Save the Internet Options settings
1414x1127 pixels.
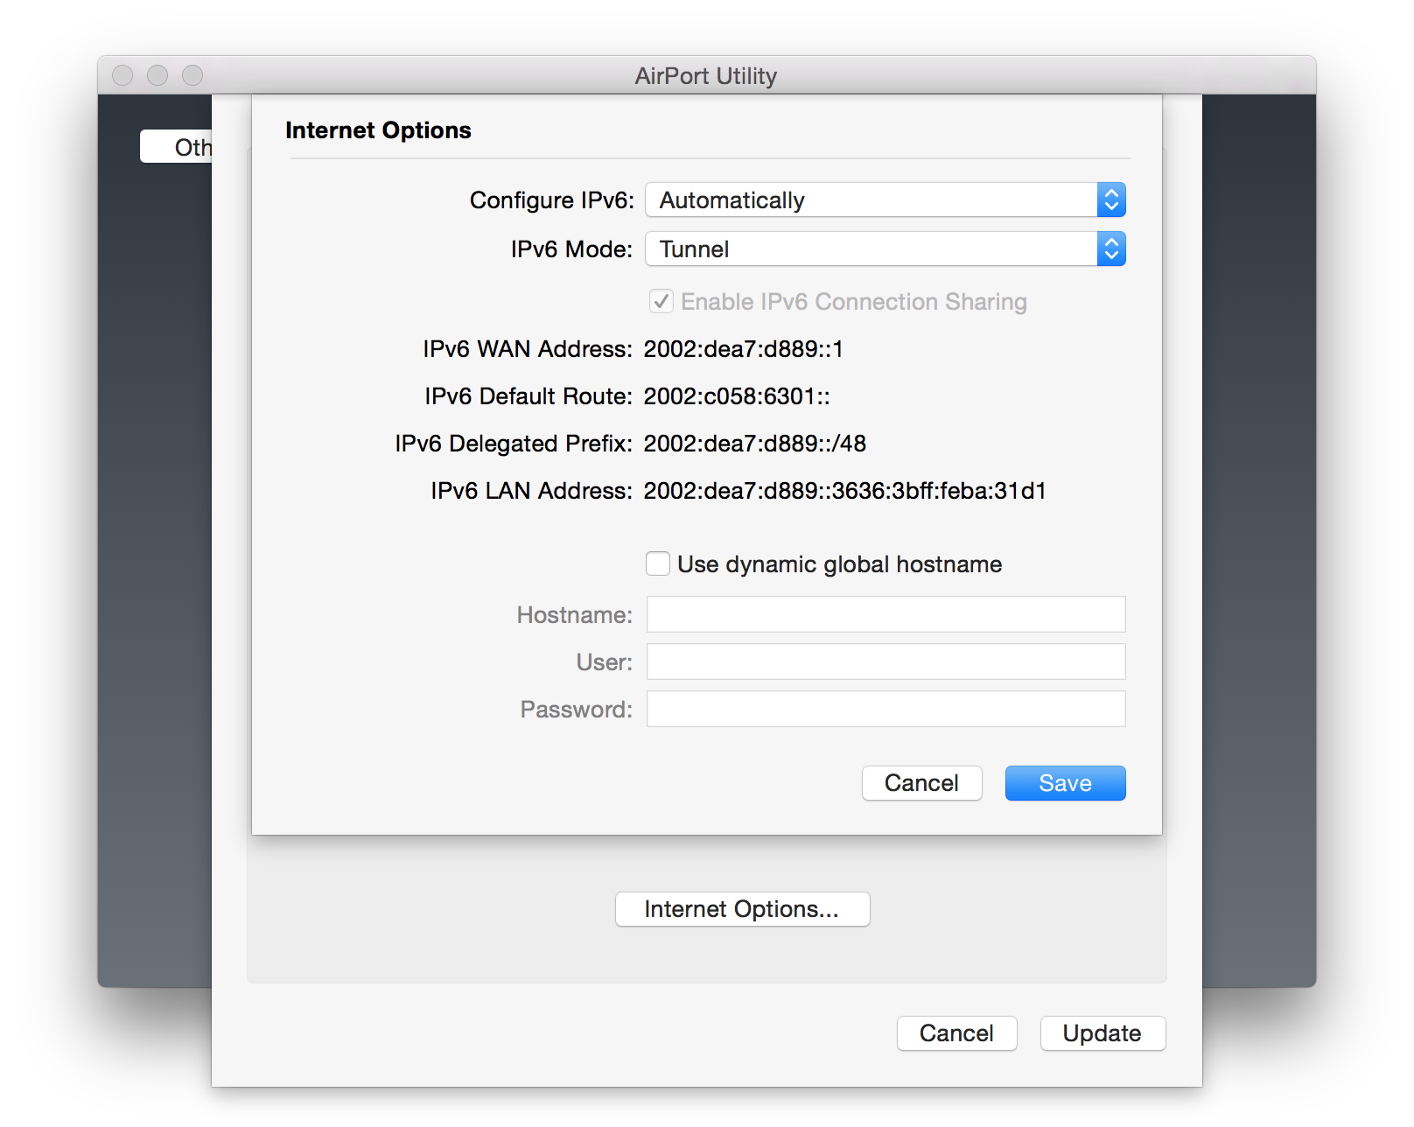pyautogui.click(x=1066, y=783)
